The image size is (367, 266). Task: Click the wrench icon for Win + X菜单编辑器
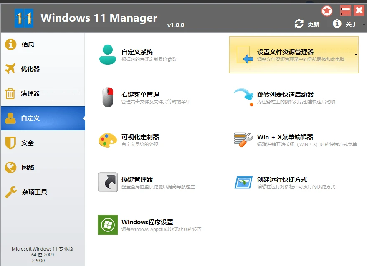244,140
